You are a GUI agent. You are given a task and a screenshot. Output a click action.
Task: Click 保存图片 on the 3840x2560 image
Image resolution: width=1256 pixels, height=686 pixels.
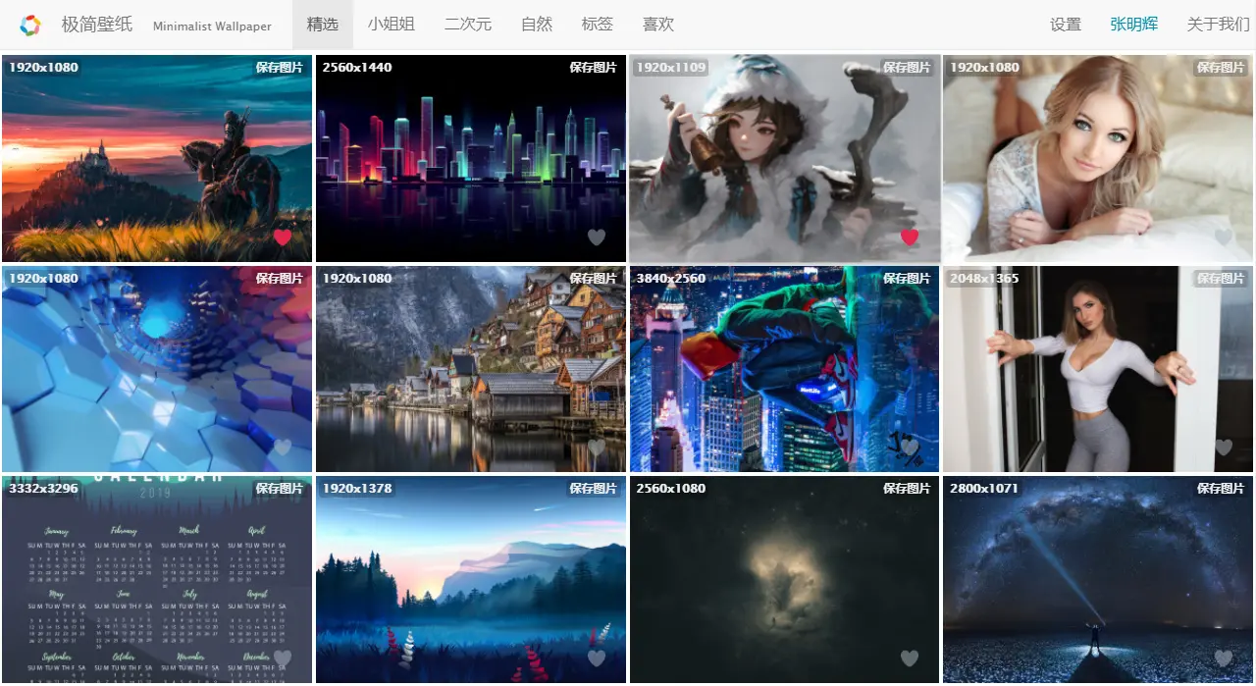[907, 279]
